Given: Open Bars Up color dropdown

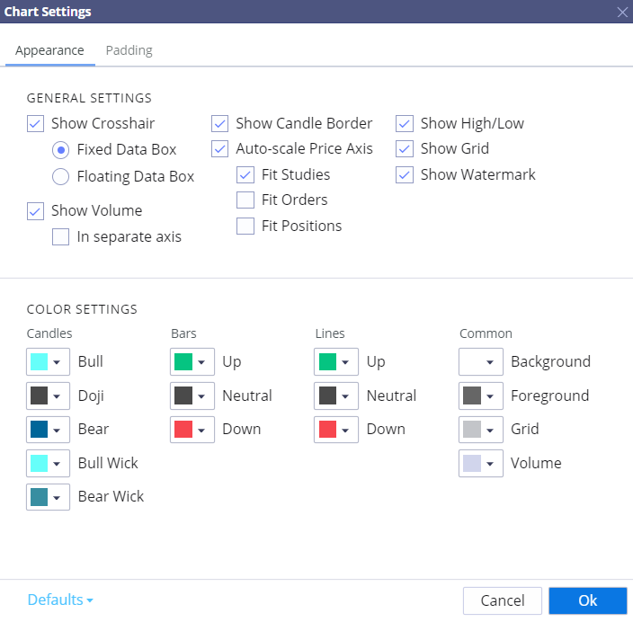Looking at the screenshot, I should click(192, 361).
